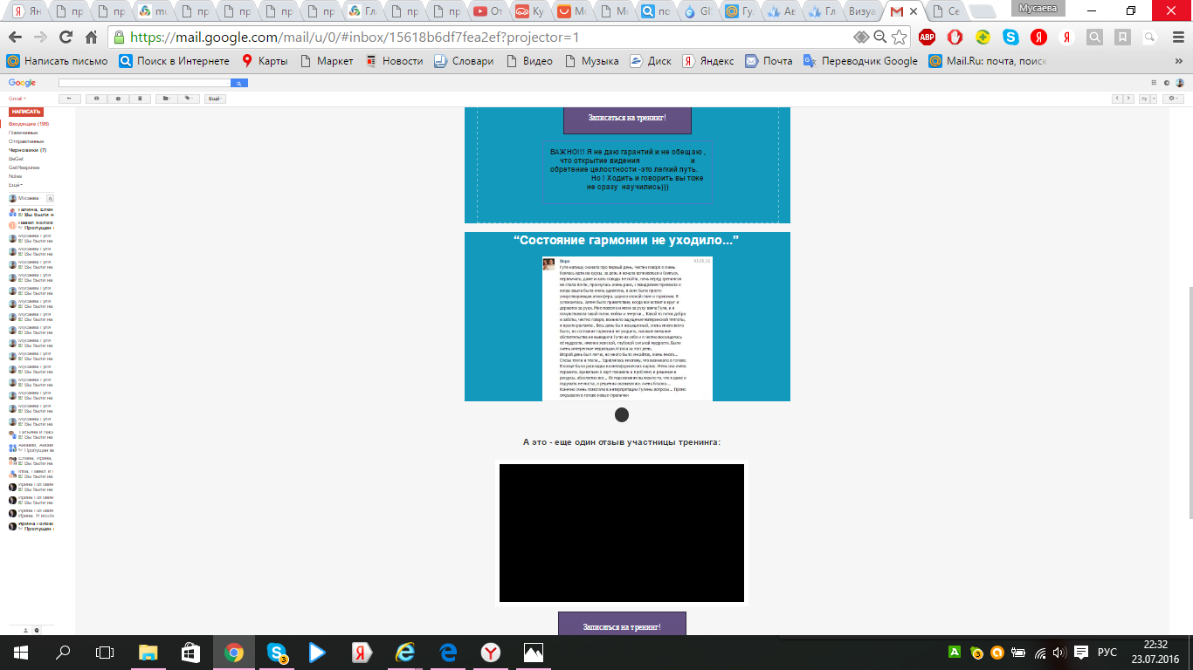
Task: Click the back-to-inbox arrow button
Action: [69, 99]
